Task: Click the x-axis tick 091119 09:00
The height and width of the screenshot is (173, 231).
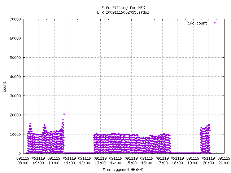Action: click(x=39, y=161)
